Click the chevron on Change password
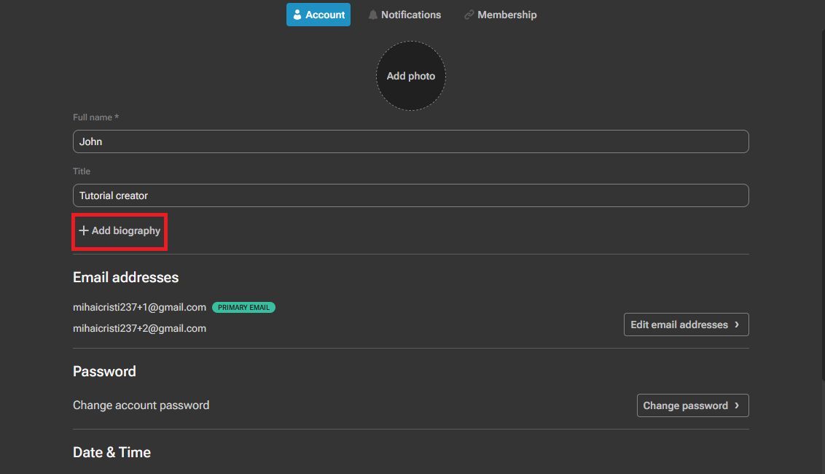The width and height of the screenshot is (825, 474). (x=738, y=405)
